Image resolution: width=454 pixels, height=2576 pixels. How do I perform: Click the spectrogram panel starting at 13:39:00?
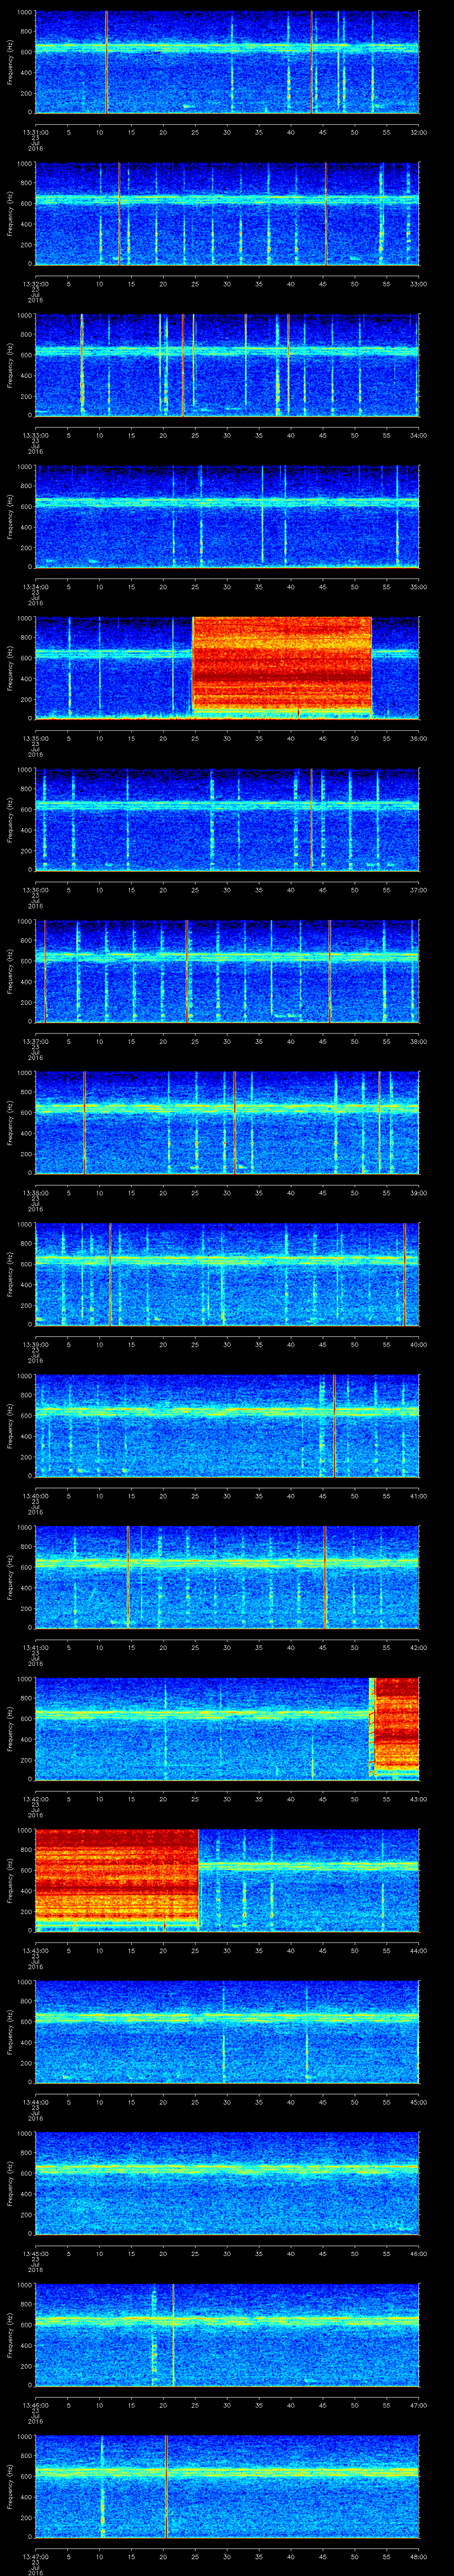point(227,1274)
